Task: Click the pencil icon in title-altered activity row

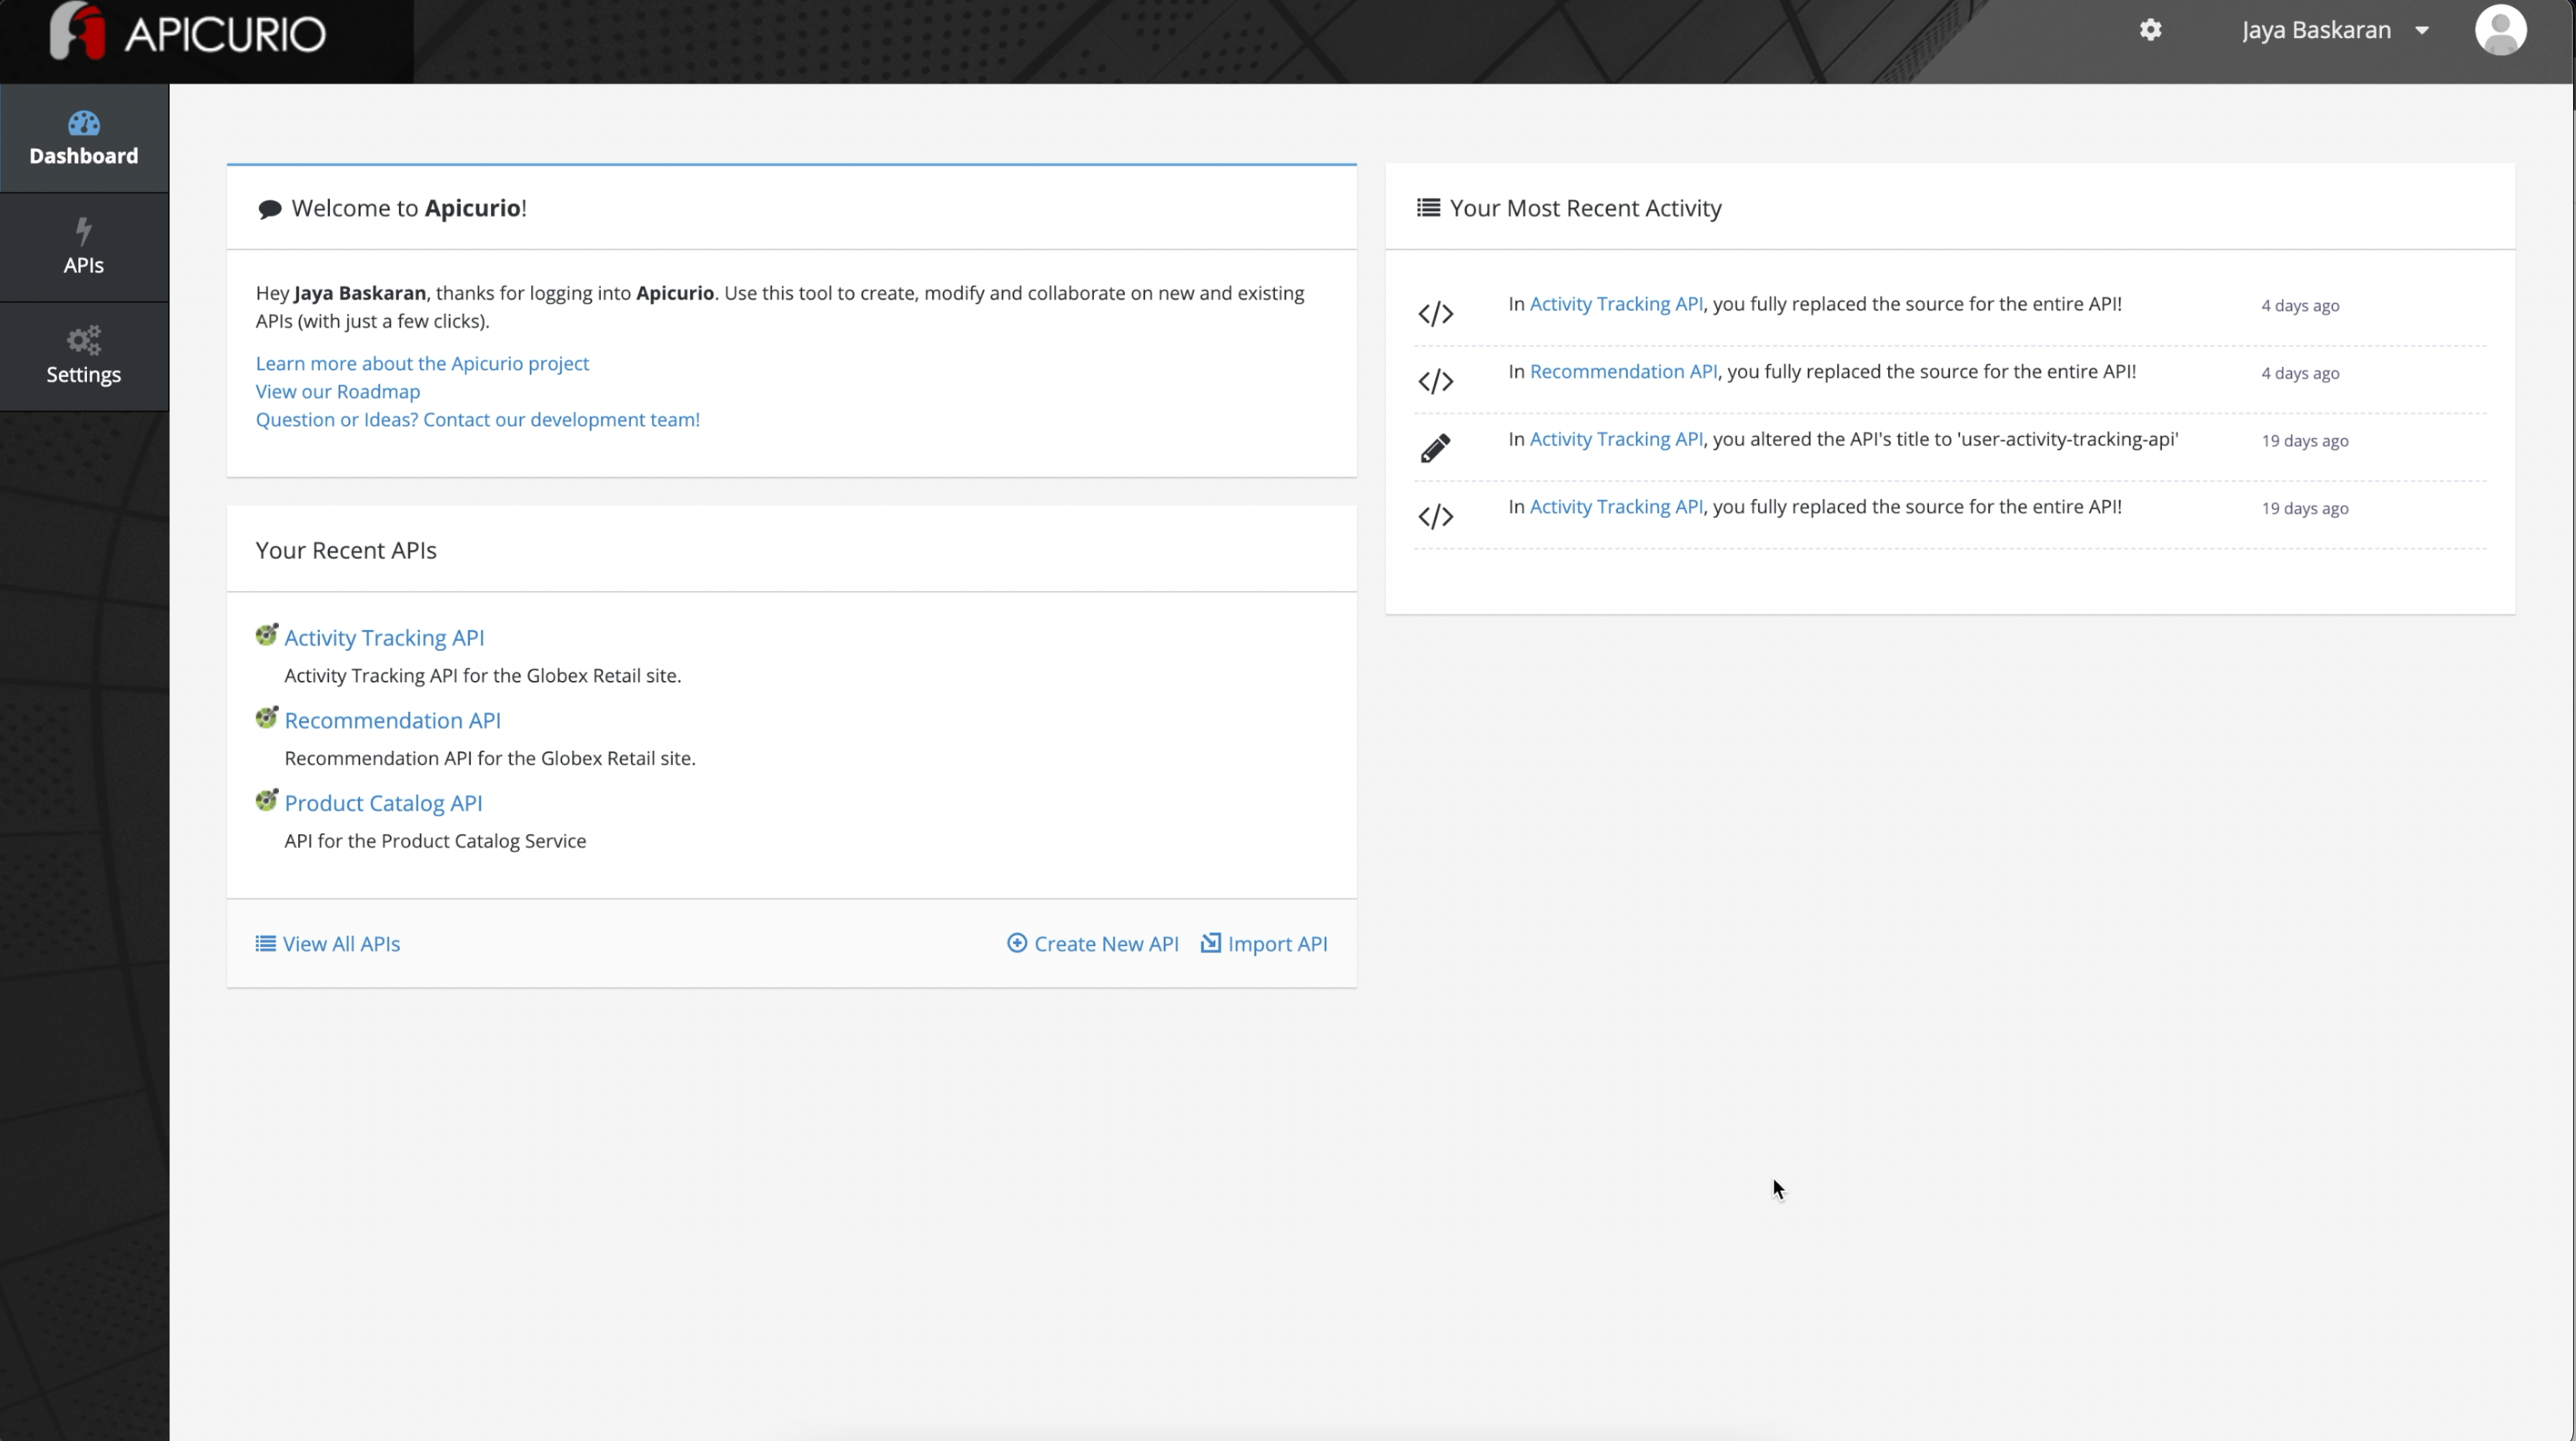Action: point(1435,449)
